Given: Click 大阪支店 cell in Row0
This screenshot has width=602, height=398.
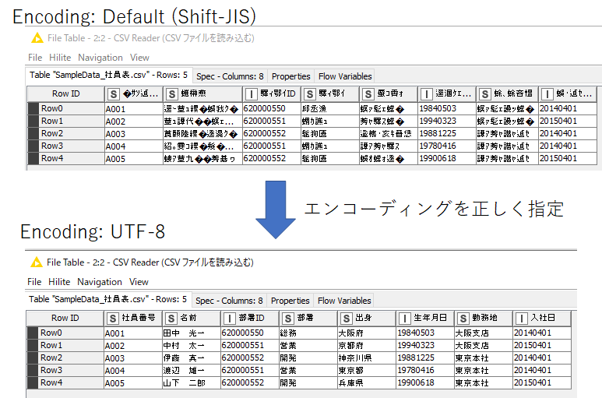Looking at the screenshot, I should pos(484,333).
